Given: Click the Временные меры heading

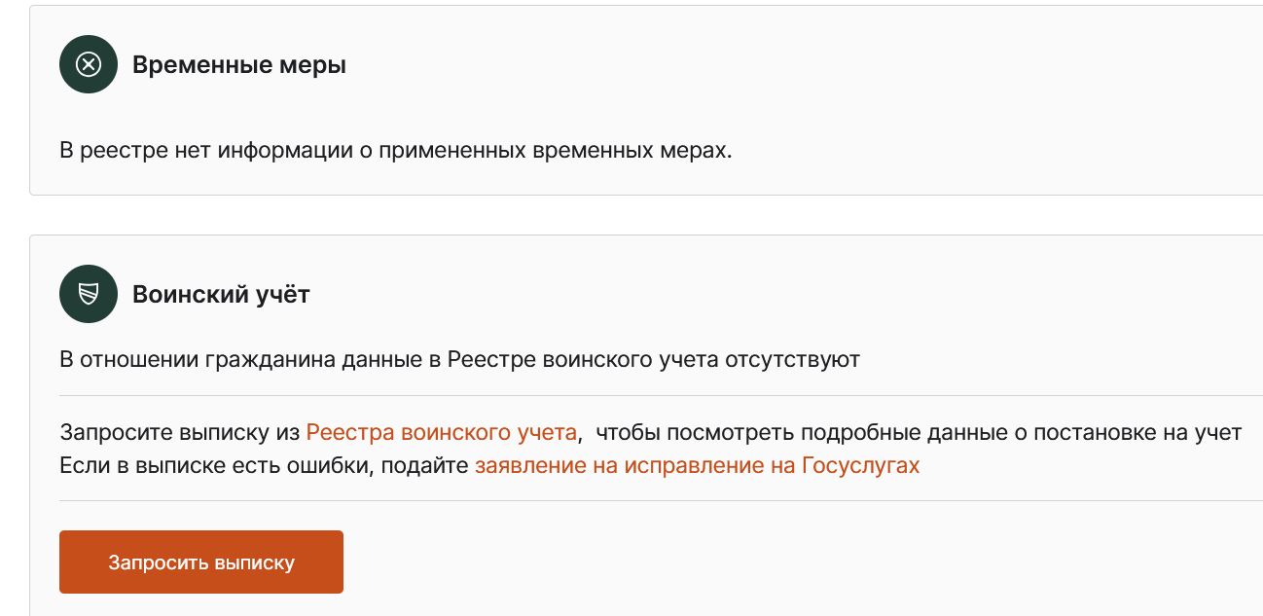Looking at the screenshot, I should tap(239, 65).
